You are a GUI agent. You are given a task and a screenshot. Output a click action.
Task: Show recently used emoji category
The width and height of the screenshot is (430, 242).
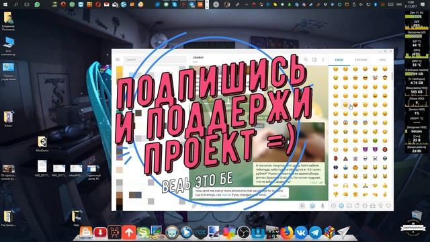[x=333, y=206]
